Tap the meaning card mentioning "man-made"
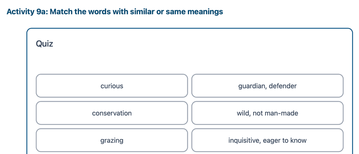 pyautogui.click(x=267, y=113)
